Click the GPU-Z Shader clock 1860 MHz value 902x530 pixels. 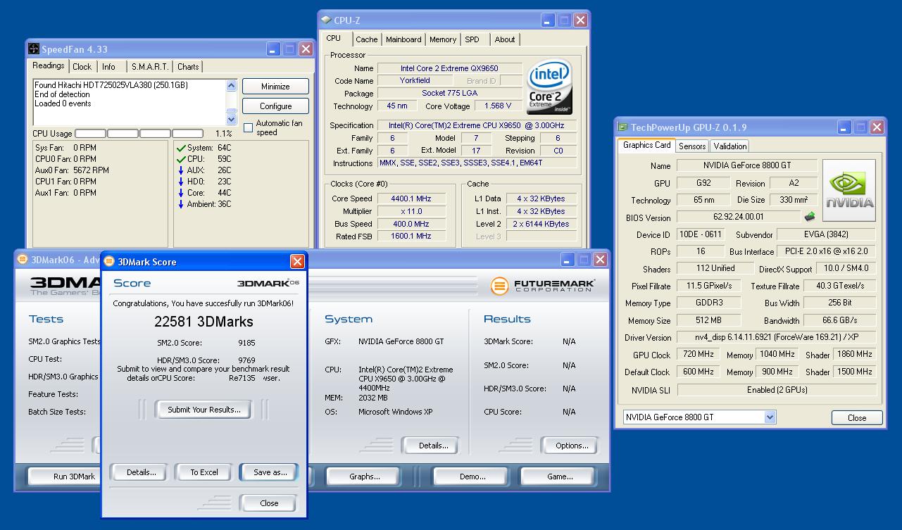(854, 354)
